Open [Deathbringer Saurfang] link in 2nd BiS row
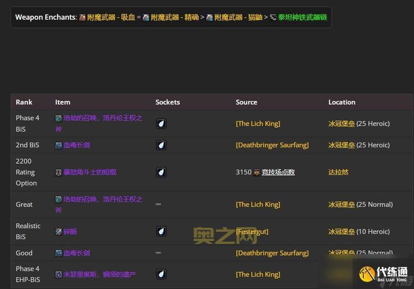This screenshot has height=289, width=414. [x=272, y=145]
